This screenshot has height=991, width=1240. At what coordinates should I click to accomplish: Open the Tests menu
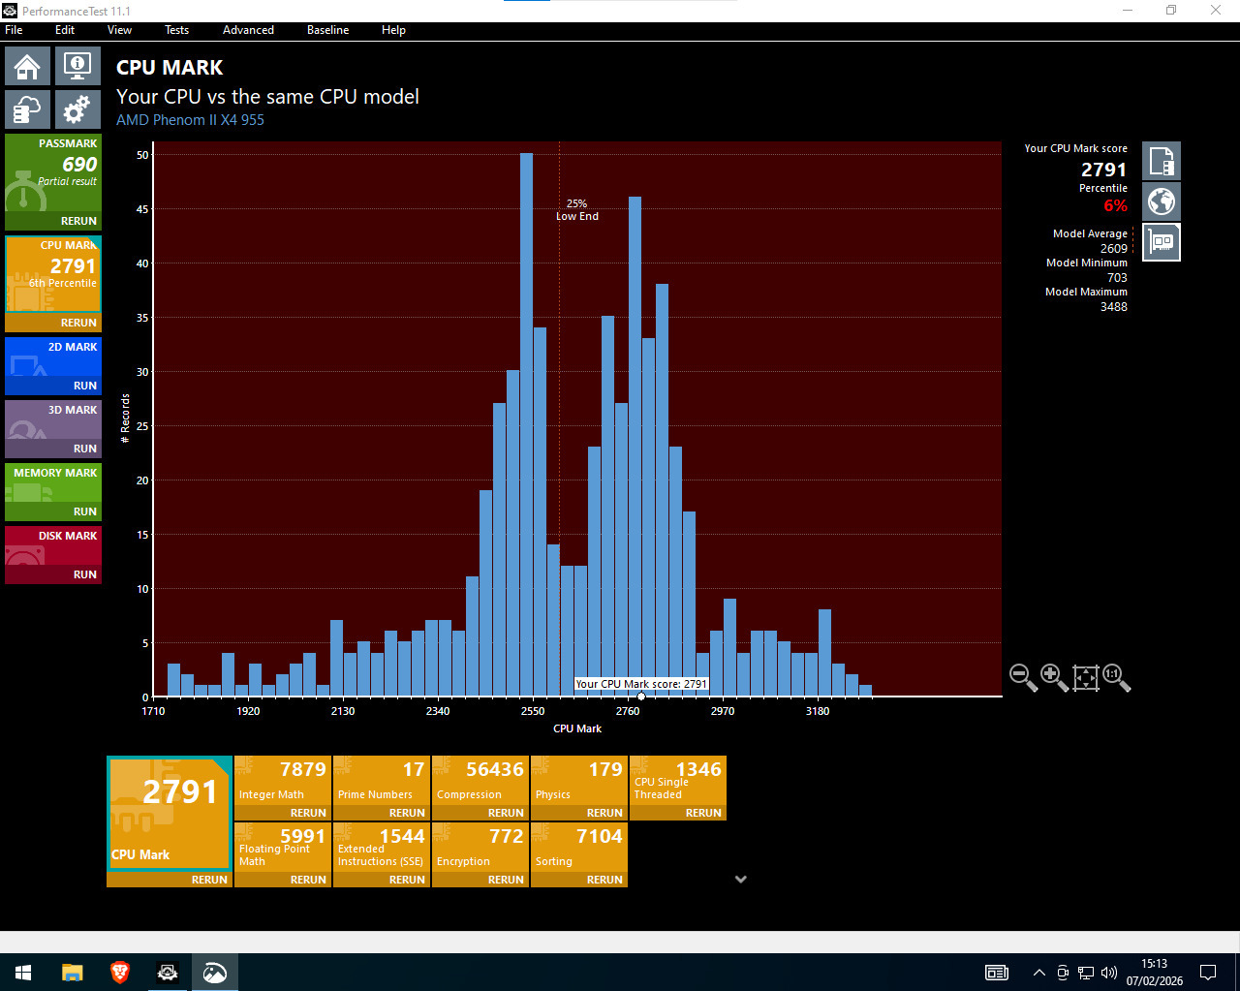click(176, 30)
